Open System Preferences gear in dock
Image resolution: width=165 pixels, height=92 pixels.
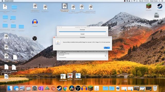[35, 88]
